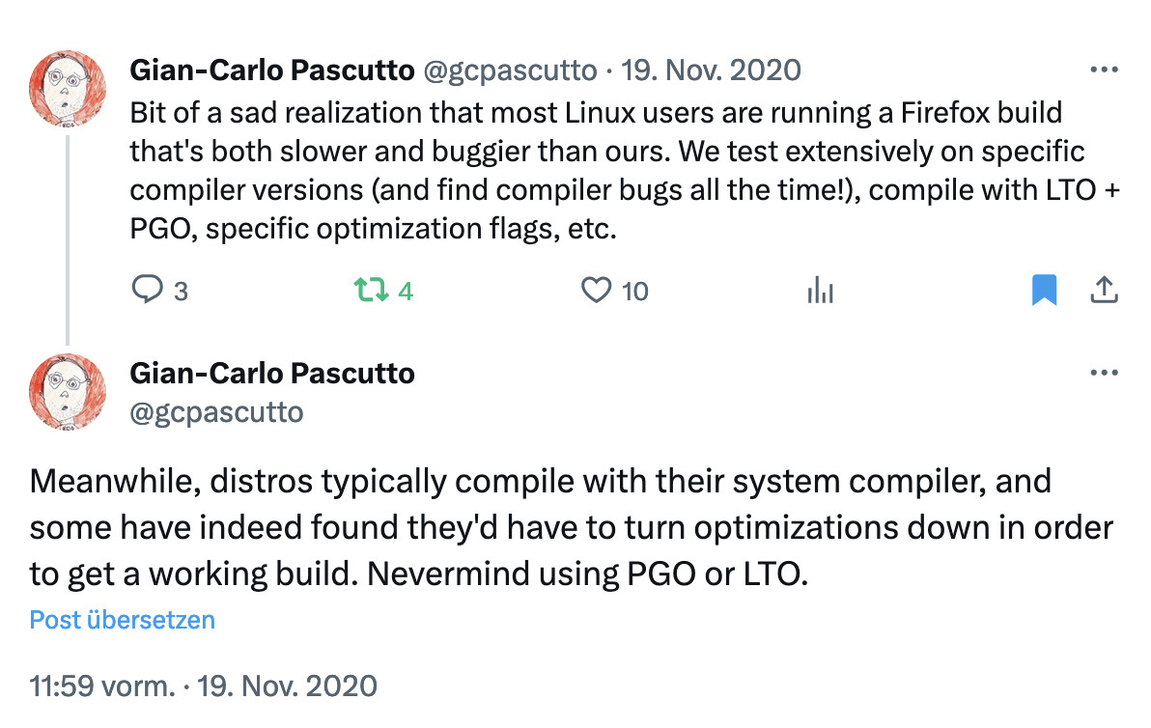
Task: Click the top tweet's profile avatar
Action: (67, 89)
